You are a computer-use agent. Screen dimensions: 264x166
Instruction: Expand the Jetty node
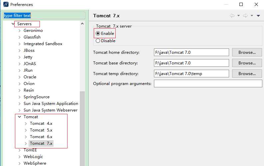point(20,57)
